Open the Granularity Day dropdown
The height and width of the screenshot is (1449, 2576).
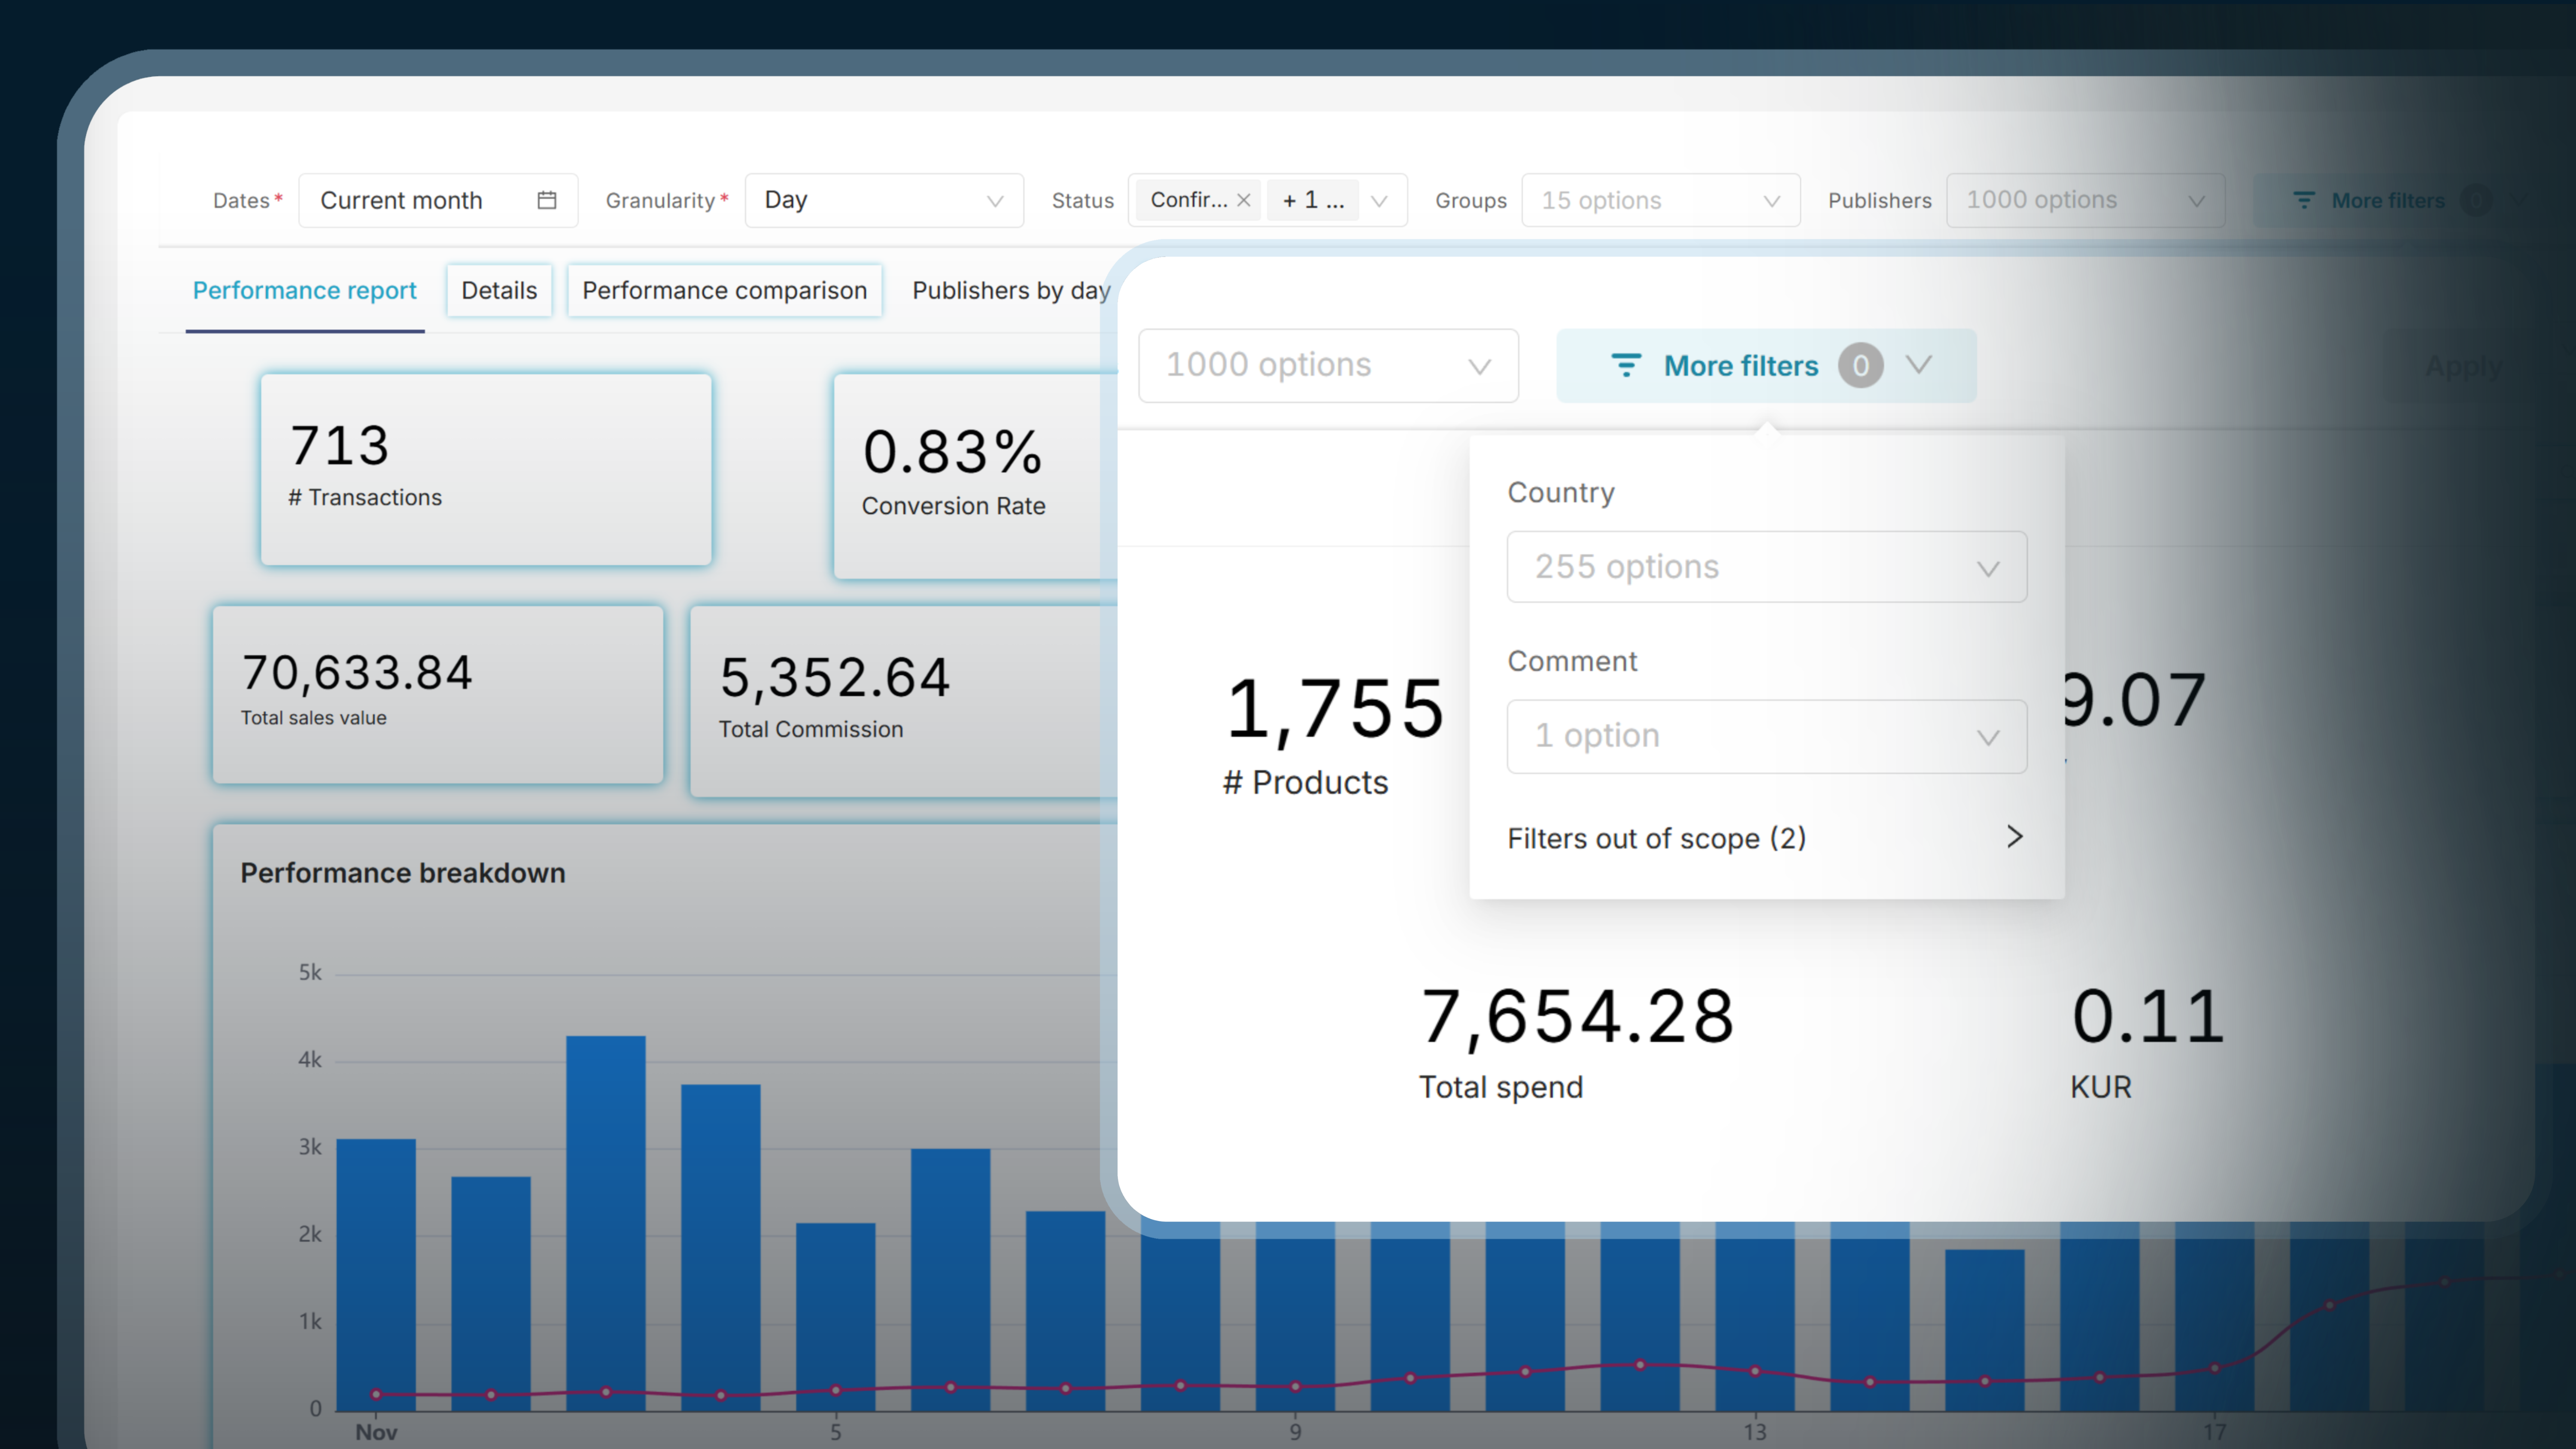(x=884, y=200)
